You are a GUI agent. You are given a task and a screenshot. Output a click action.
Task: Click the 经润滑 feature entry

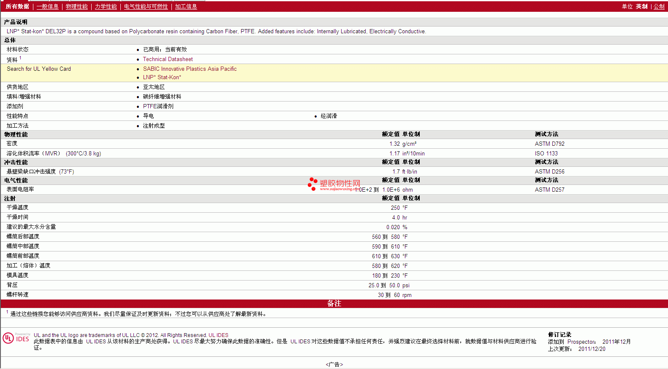click(x=329, y=116)
